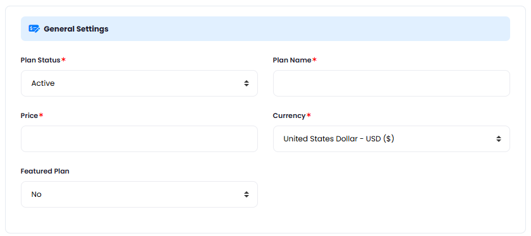This screenshot has height=236, width=531.
Task: Click the Currency dropdown arrow icon
Action: click(x=499, y=139)
